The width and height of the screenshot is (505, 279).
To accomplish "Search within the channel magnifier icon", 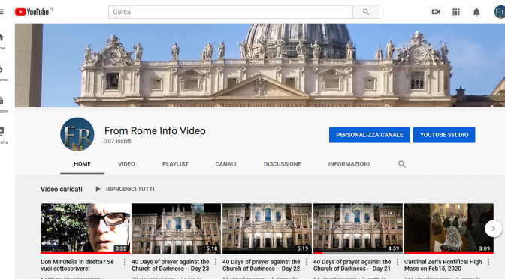I will (401, 164).
